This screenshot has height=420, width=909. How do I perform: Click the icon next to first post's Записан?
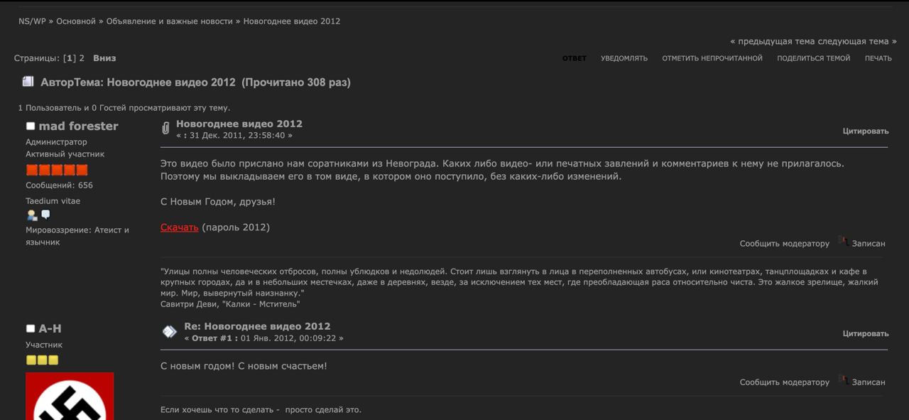[843, 242]
